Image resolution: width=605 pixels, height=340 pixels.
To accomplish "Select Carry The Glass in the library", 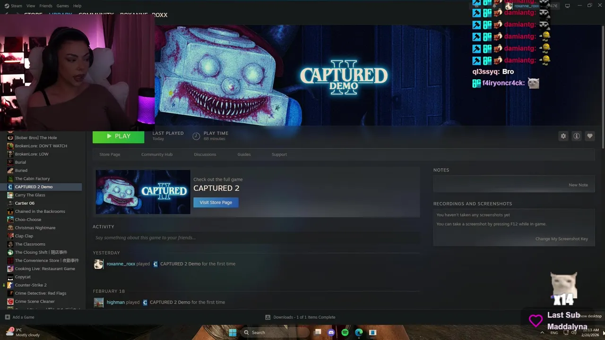I will (x=30, y=195).
